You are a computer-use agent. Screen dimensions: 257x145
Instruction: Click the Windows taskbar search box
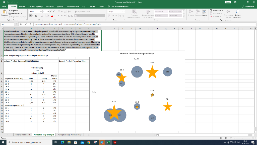[x=29, y=142]
